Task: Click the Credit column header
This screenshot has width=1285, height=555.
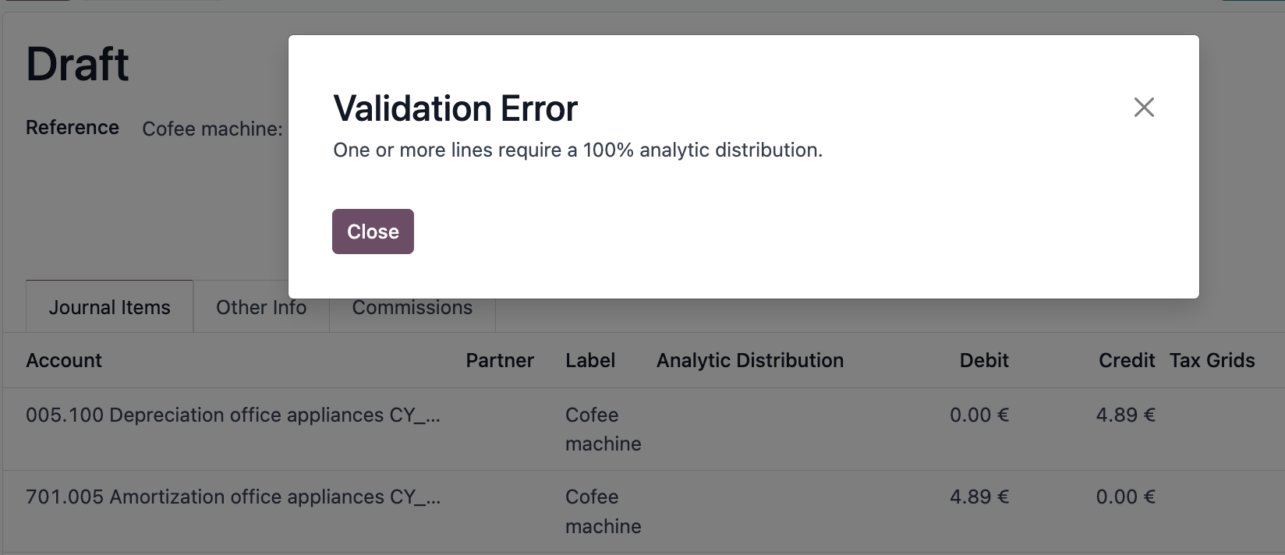Action: click(1127, 360)
